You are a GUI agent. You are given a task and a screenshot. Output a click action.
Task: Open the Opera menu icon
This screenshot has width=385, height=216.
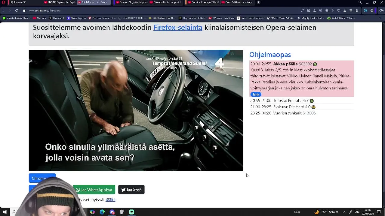[x=3, y=2]
